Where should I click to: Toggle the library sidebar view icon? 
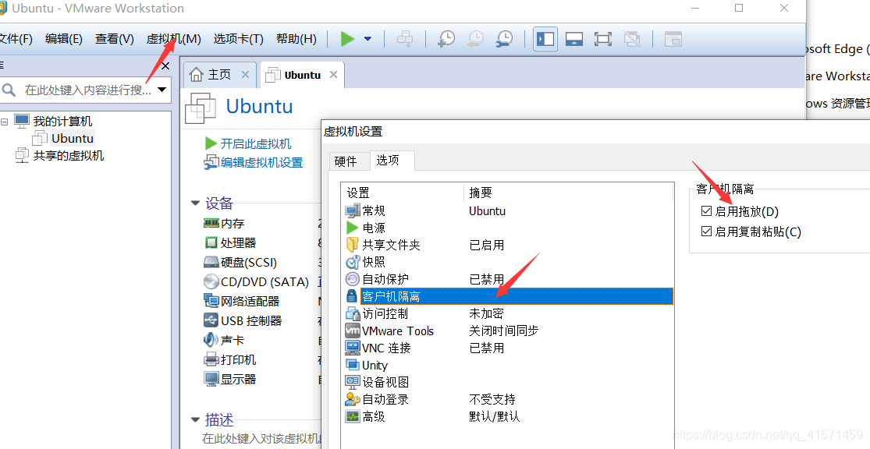[545, 39]
